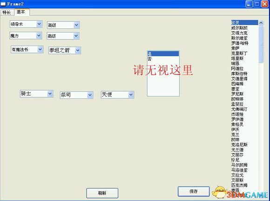The image size is (270, 201).
Task: Select the 基本 tab
Action: [22, 12]
